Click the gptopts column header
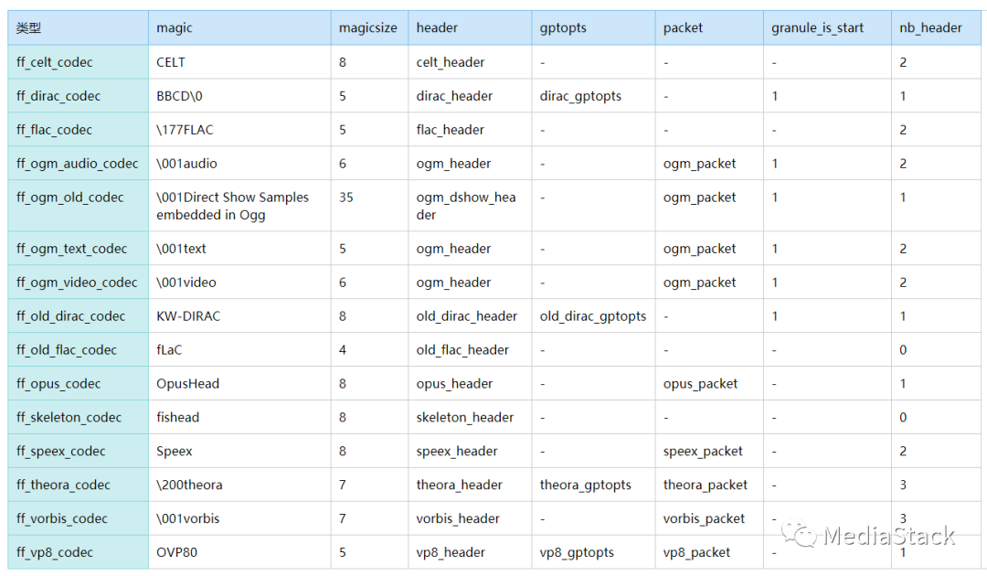987x576 pixels. point(563,27)
